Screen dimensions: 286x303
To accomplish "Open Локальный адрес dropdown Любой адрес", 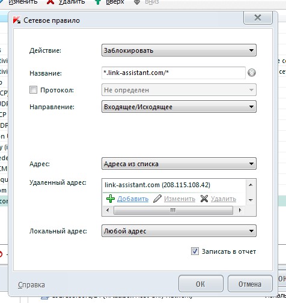I will pos(179,231).
